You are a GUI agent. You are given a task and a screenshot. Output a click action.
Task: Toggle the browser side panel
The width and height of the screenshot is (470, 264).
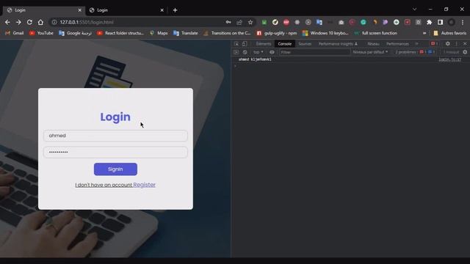tap(440, 22)
